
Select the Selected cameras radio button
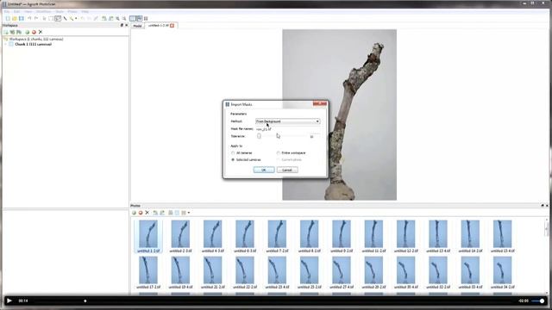(x=233, y=159)
